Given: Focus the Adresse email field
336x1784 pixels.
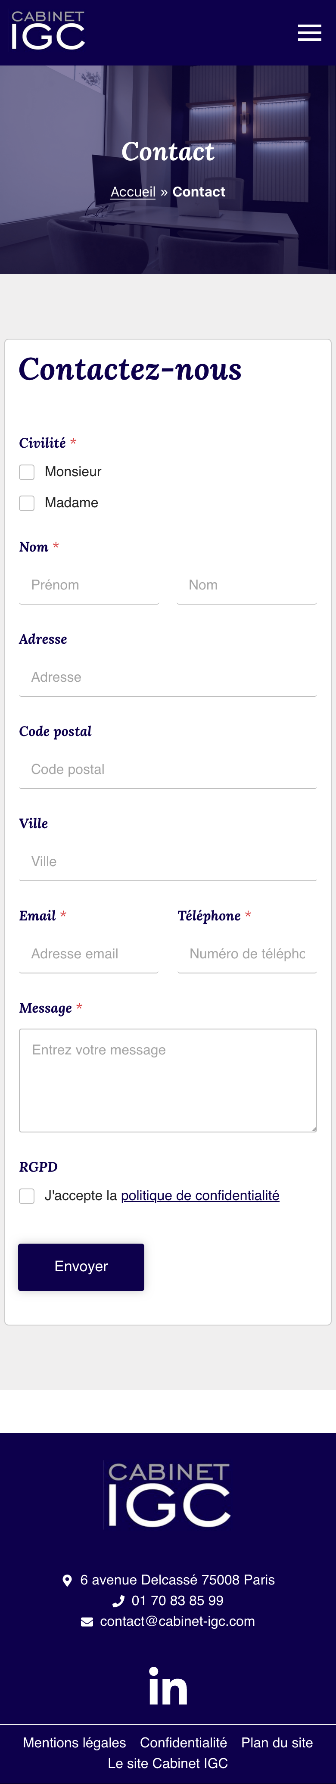Looking at the screenshot, I should coord(89,954).
